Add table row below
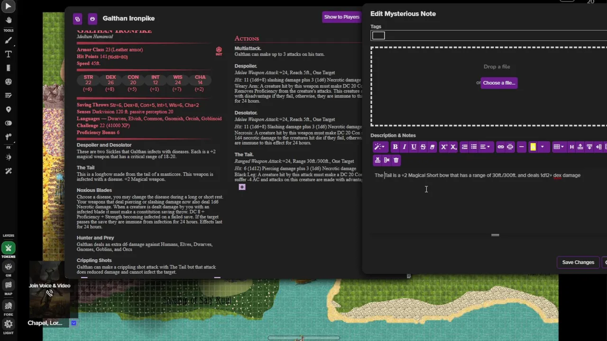This screenshot has height=341, width=607. point(590,147)
